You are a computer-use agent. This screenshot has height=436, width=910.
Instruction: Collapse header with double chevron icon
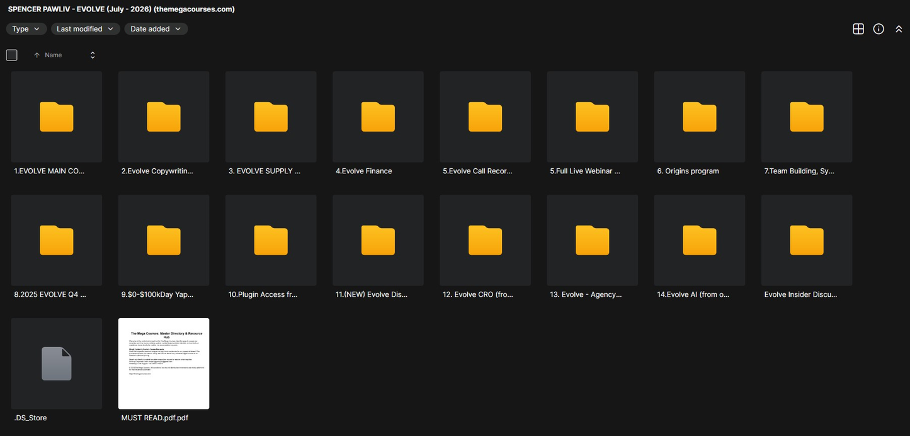899,29
